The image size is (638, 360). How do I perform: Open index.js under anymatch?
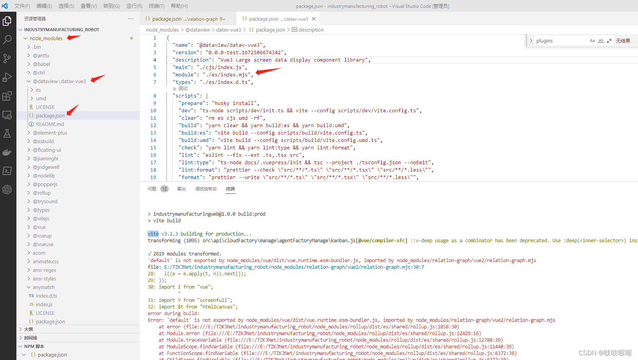pyautogui.click(x=44, y=304)
